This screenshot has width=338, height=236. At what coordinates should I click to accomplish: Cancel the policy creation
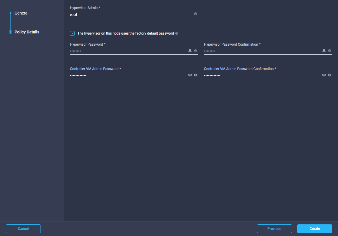click(23, 229)
